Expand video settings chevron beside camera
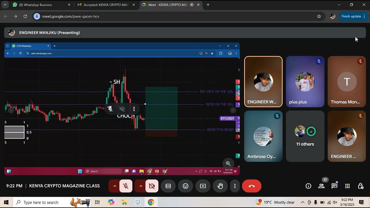 141,186
